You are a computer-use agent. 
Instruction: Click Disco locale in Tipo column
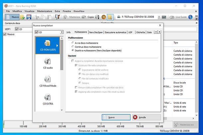(180, 82)
